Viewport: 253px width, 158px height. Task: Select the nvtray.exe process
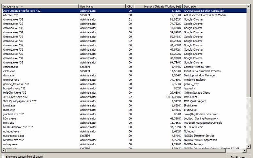click(124, 144)
